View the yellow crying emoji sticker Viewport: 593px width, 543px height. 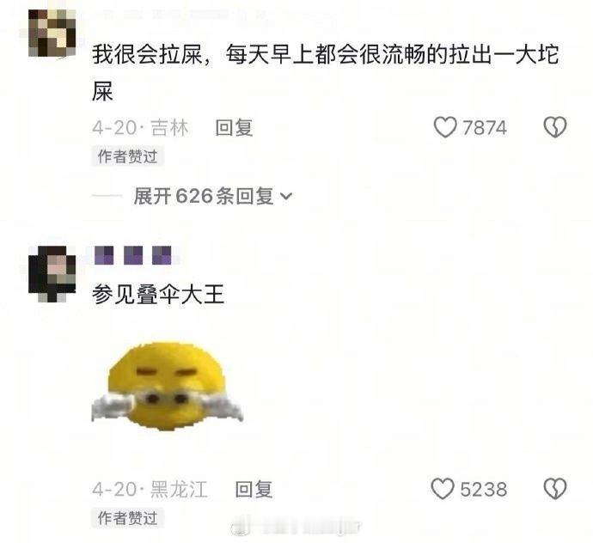167,387
